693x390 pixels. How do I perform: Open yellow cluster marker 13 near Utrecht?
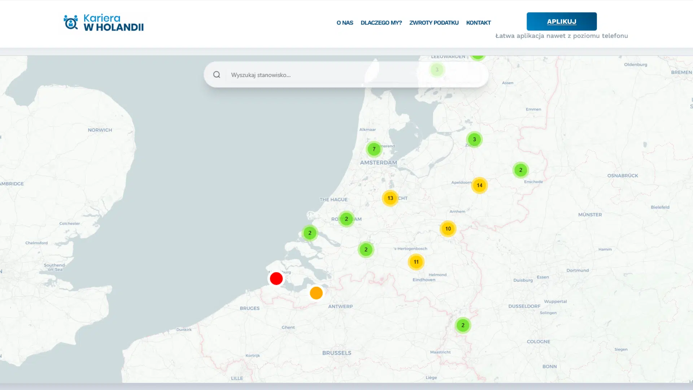[390, 198]
